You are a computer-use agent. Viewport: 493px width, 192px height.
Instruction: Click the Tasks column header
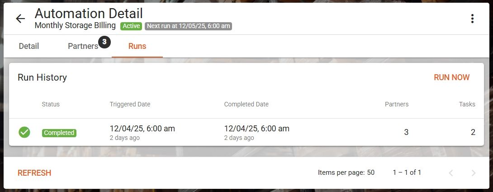[467, 104]
